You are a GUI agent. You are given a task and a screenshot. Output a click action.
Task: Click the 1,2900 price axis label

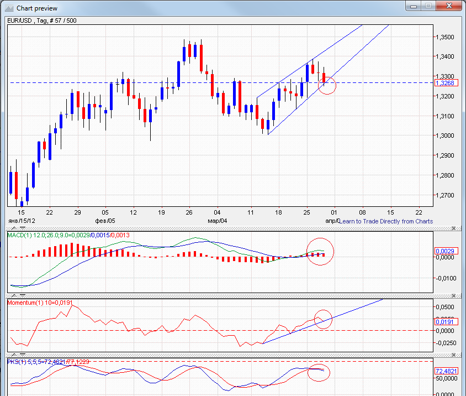point(445,155)
